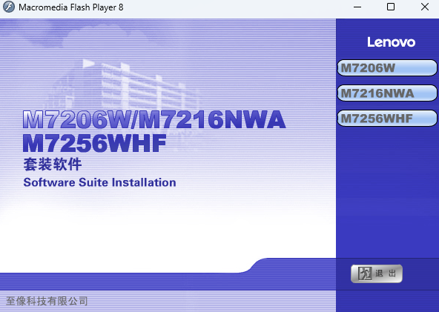439x312 pixels.
Task: Choose the M7216NWA printer model
Action: click(x=387, y=93)
